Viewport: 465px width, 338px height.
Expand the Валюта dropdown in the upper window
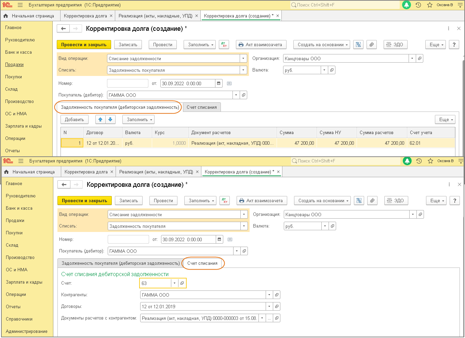[324, 70]
